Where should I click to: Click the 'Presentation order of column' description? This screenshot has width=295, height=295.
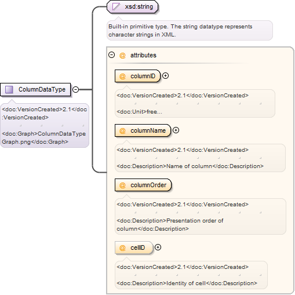[x=170, y=225]
